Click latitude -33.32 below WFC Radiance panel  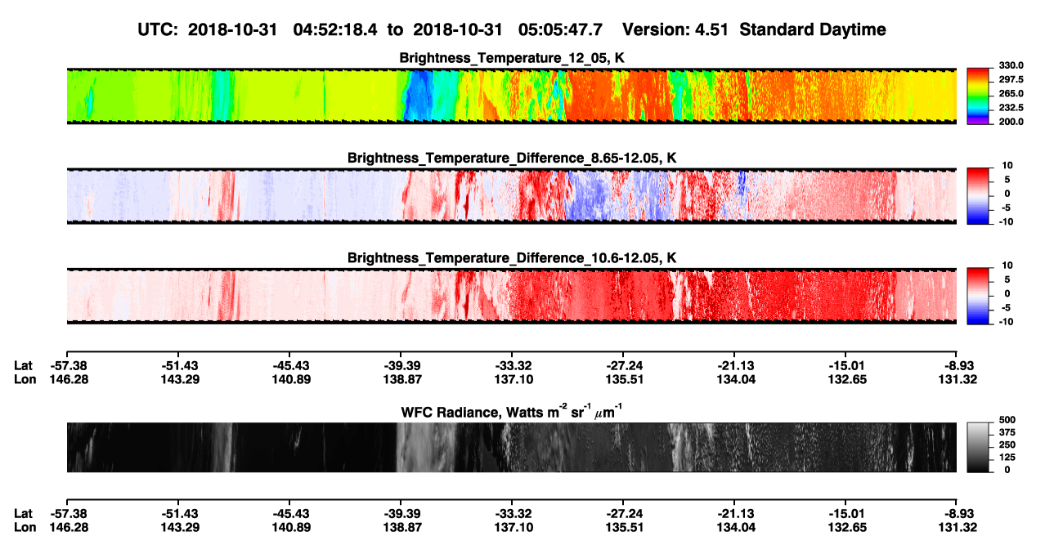[512, 513]
